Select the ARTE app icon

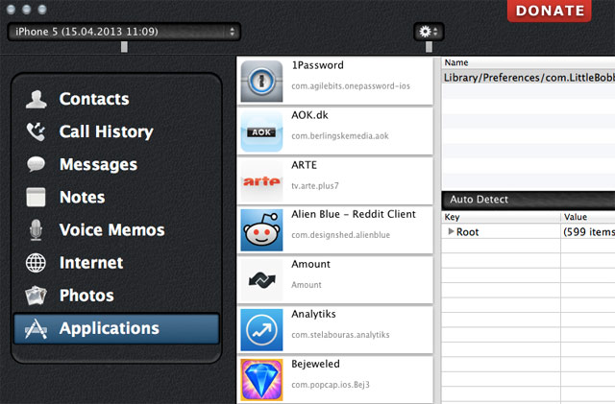tap(261, 180)
